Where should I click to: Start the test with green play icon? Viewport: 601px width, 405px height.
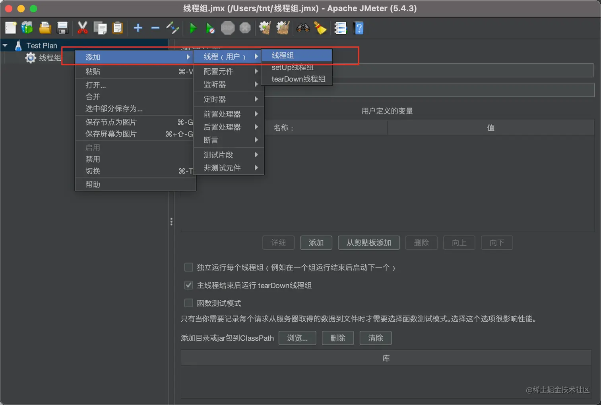coord(193,28)
